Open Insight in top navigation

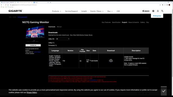click(x=84, y=11)
